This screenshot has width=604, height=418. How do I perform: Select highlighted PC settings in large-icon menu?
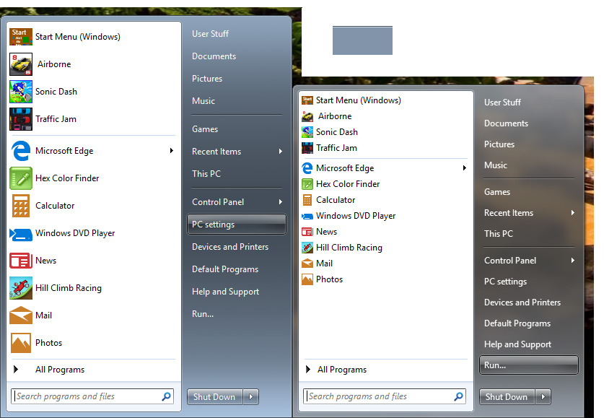(237, 225)
